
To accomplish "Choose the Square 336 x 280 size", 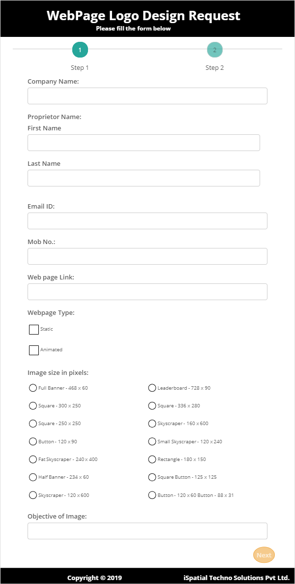I will [152, 406].
